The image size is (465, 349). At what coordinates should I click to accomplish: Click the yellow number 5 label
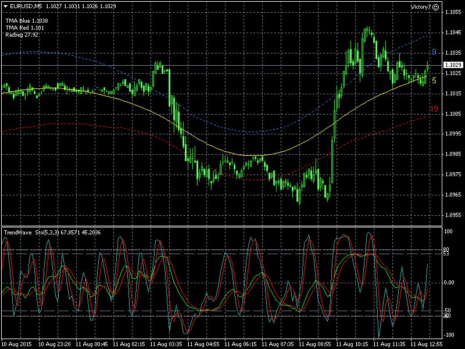[x=434, y=80]
